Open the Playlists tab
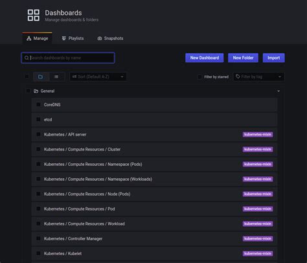The width and height of the screenshot is (307, 263). pos(73,38)
